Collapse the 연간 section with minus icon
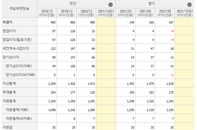The height and width of the screenshot is (130, 197). click(110, 5)
